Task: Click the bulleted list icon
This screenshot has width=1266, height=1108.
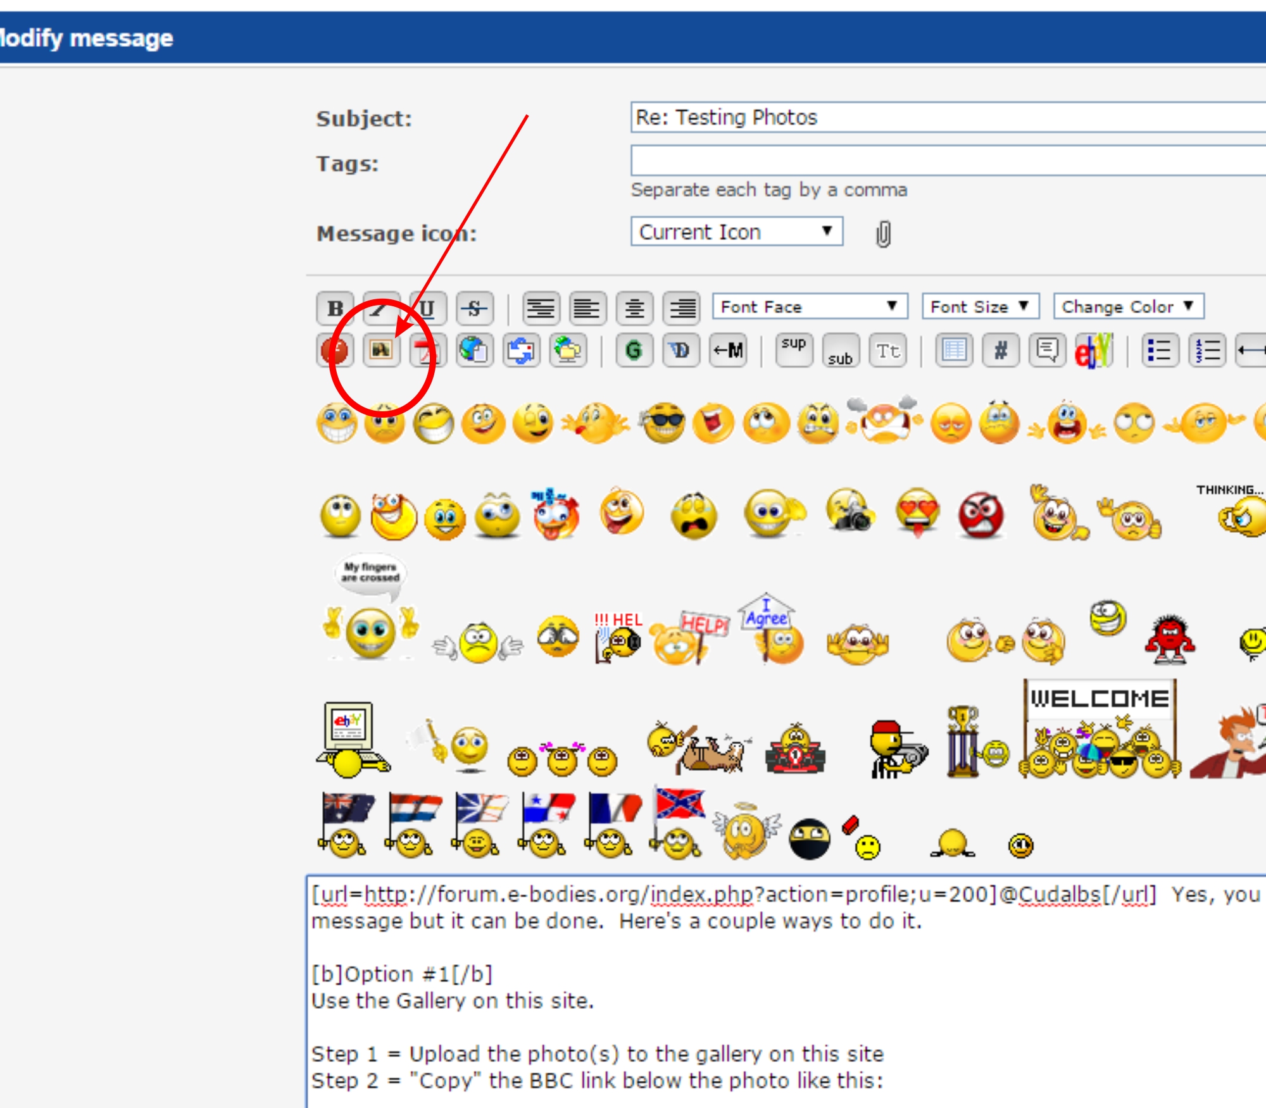Action: coord(1160,351)
